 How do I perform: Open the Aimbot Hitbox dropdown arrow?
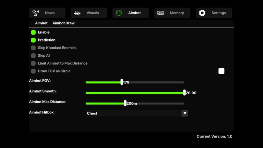click(x=185, y=113)
